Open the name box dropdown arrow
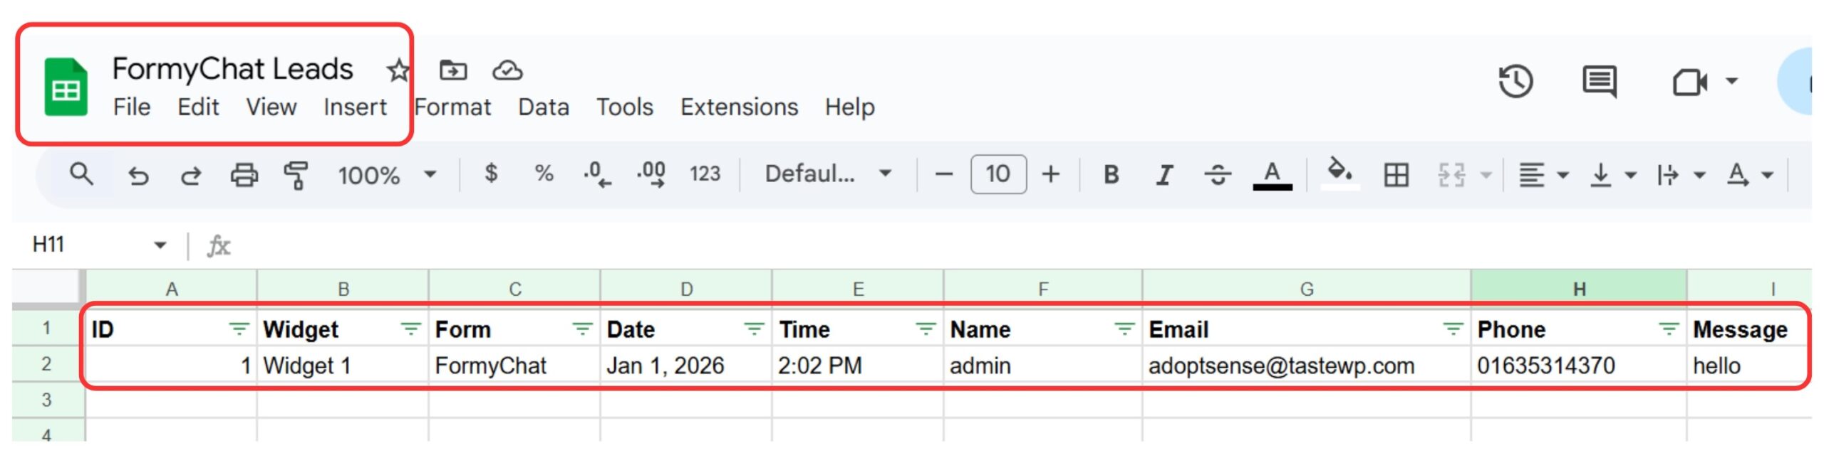The height and width of the screenshot is (463, 1824). 160,245
